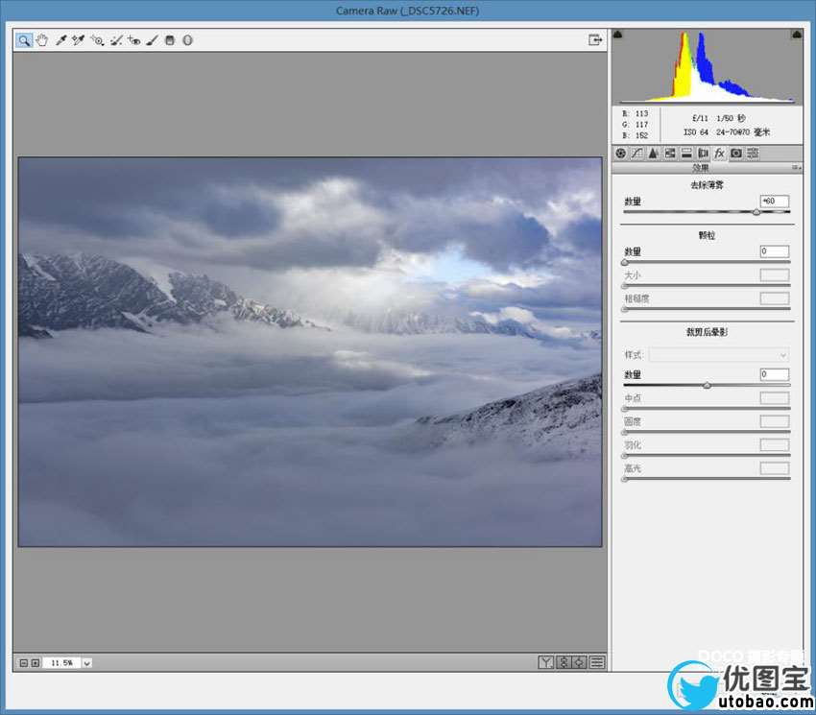Toggle full screen mode icon

(x=595, y=40)
